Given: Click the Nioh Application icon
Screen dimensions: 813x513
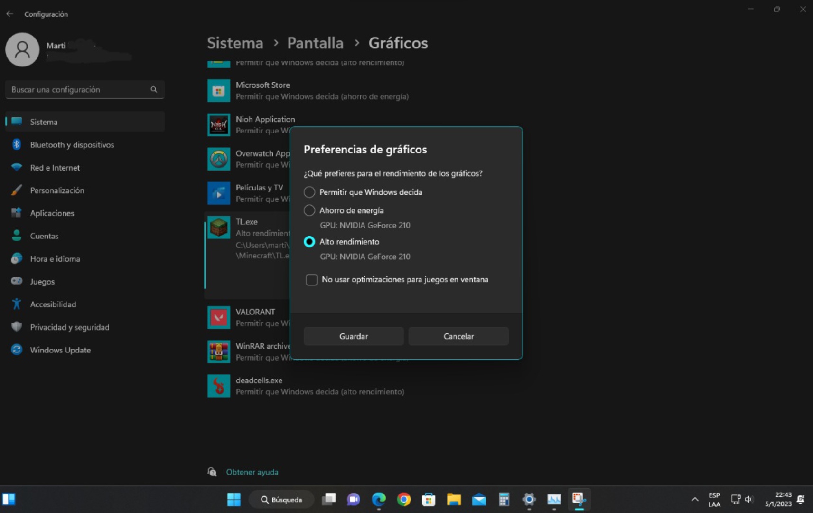Looking at the screenshot, I should (218, 125).
